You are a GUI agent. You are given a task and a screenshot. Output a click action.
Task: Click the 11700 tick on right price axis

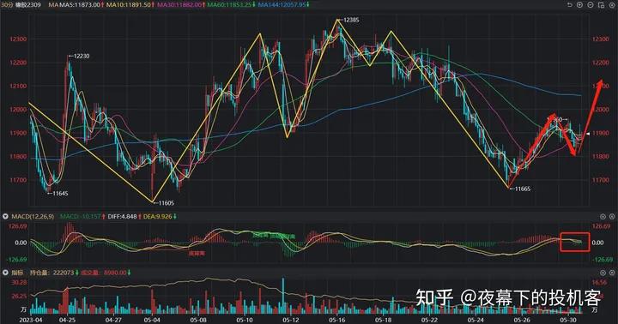(x=600, y=180)
